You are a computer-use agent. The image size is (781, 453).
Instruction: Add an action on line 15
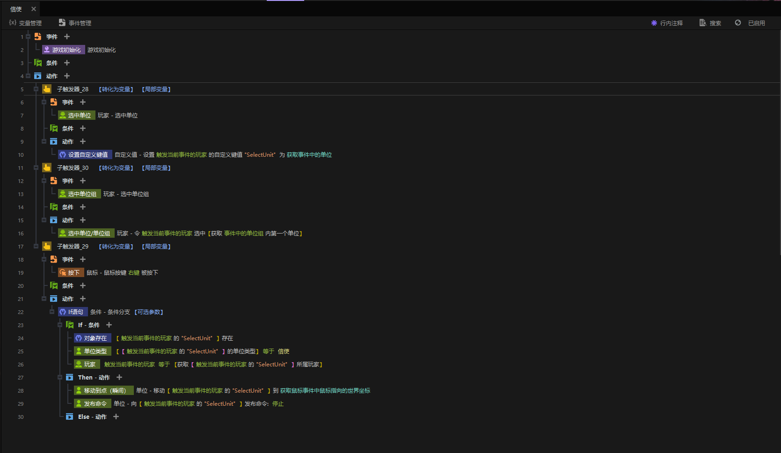(x=83, y=220)
